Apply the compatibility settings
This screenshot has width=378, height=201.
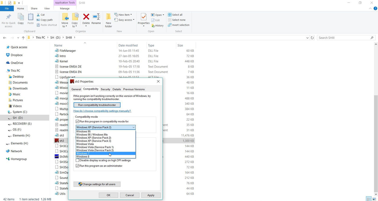pos(151,195)
